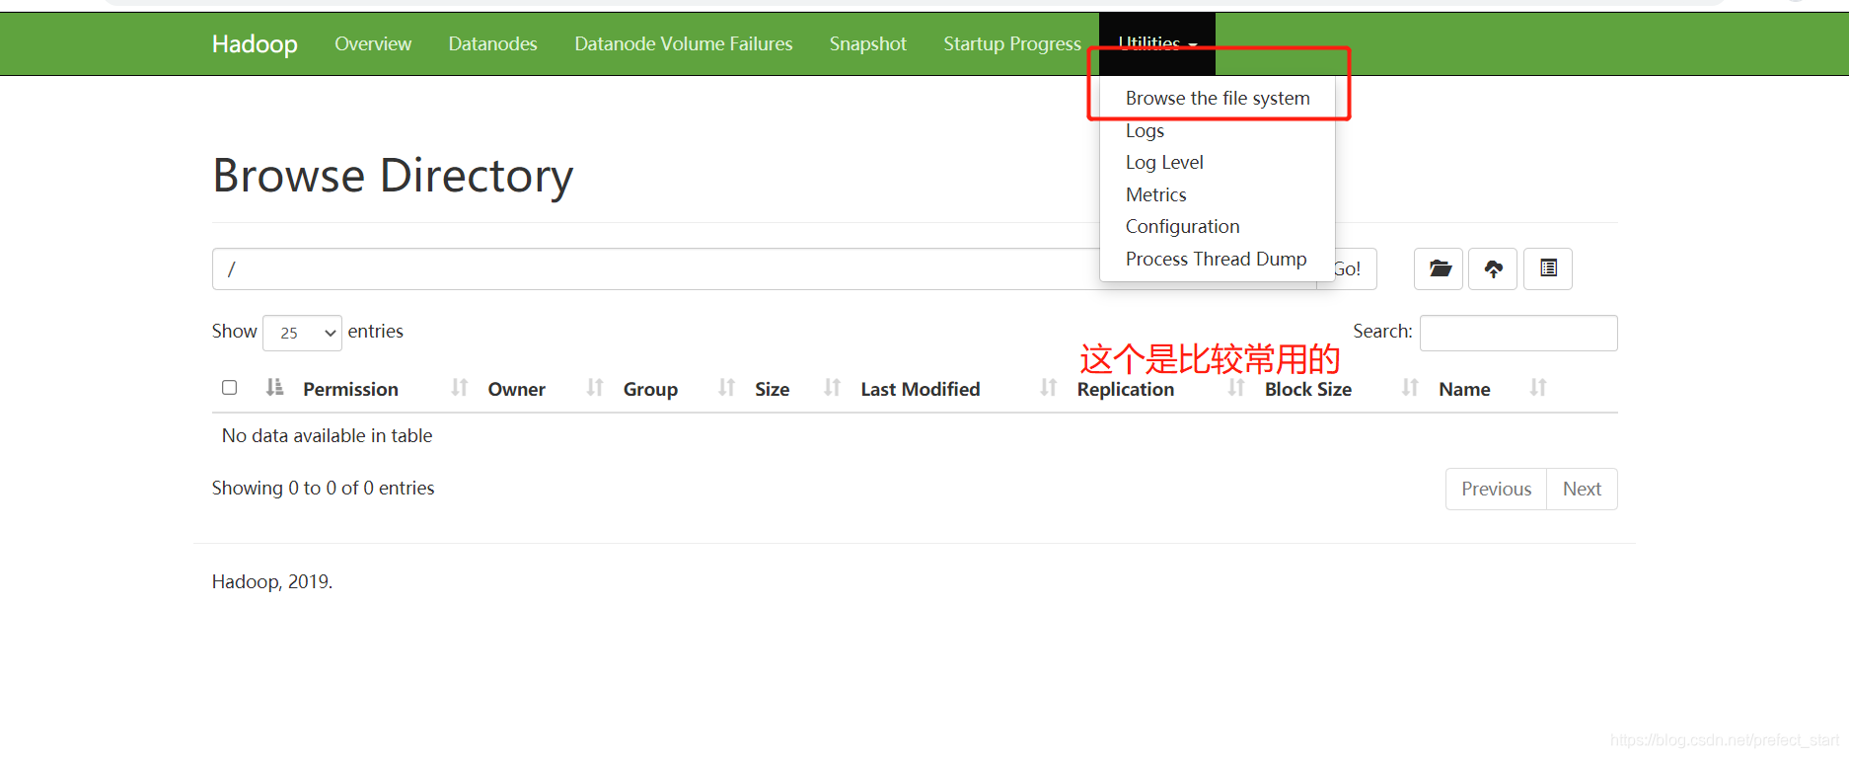
Task: Open the Startup Progress page
Action: (x=1012, y=43)
